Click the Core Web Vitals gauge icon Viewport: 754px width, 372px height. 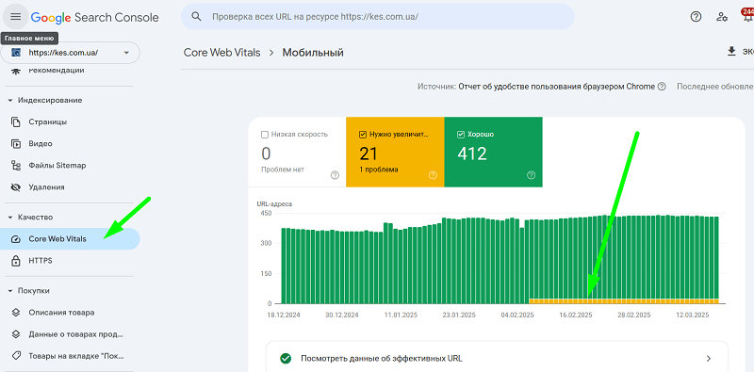click(16, 239)
